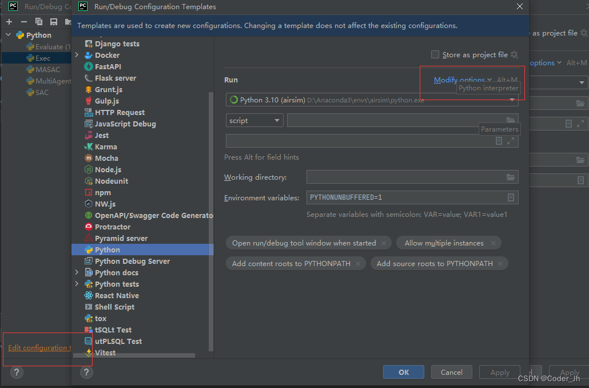Image resolution: width=589 pixels, height=388 pixels.
Task: Open Store as project file gear settings
Action: pyautogui.click(x=514, y=54)
